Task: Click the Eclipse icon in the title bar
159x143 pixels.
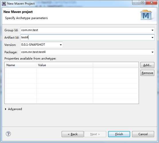Action: [4, 4]
